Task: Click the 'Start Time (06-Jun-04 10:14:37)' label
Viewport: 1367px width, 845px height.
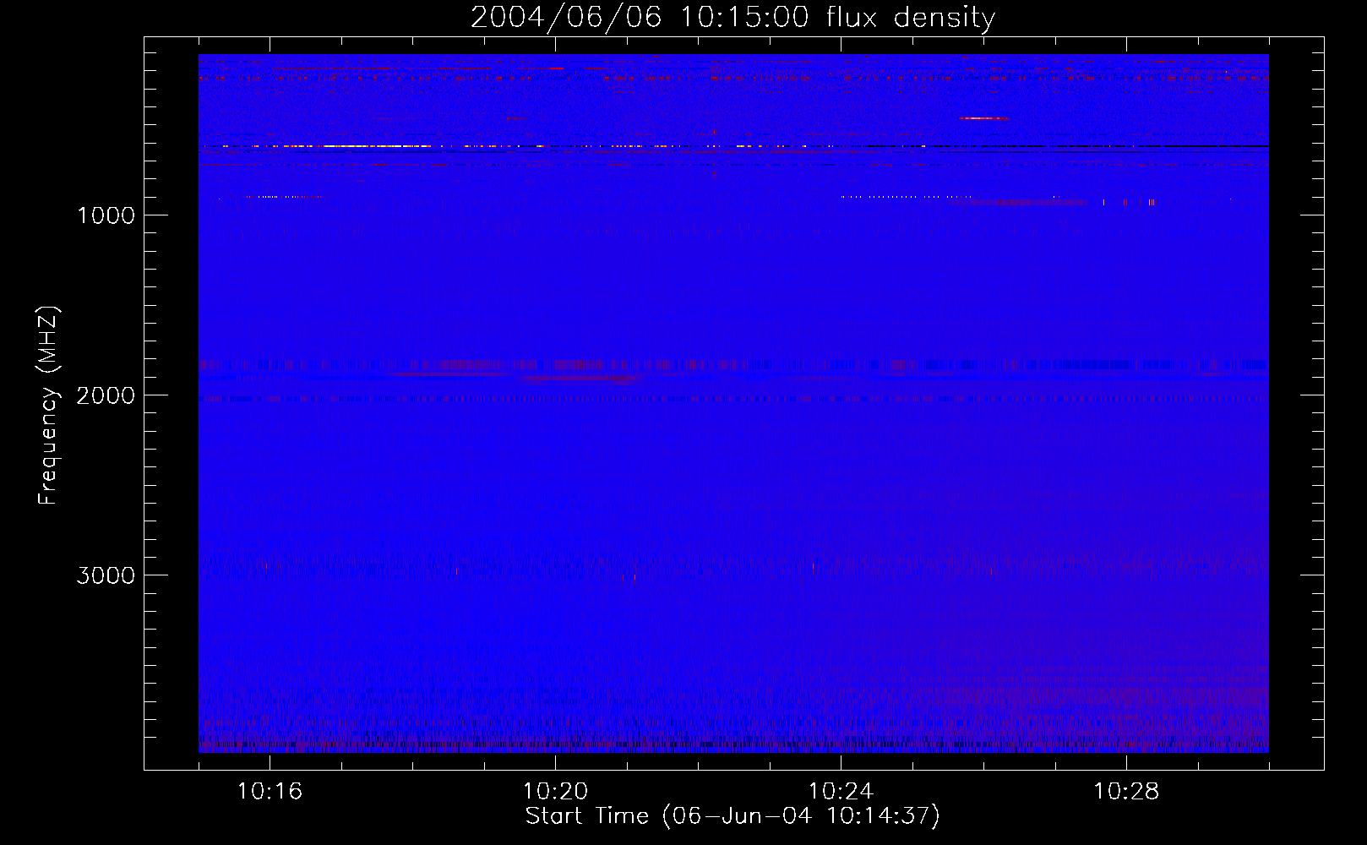Action: 733,816
